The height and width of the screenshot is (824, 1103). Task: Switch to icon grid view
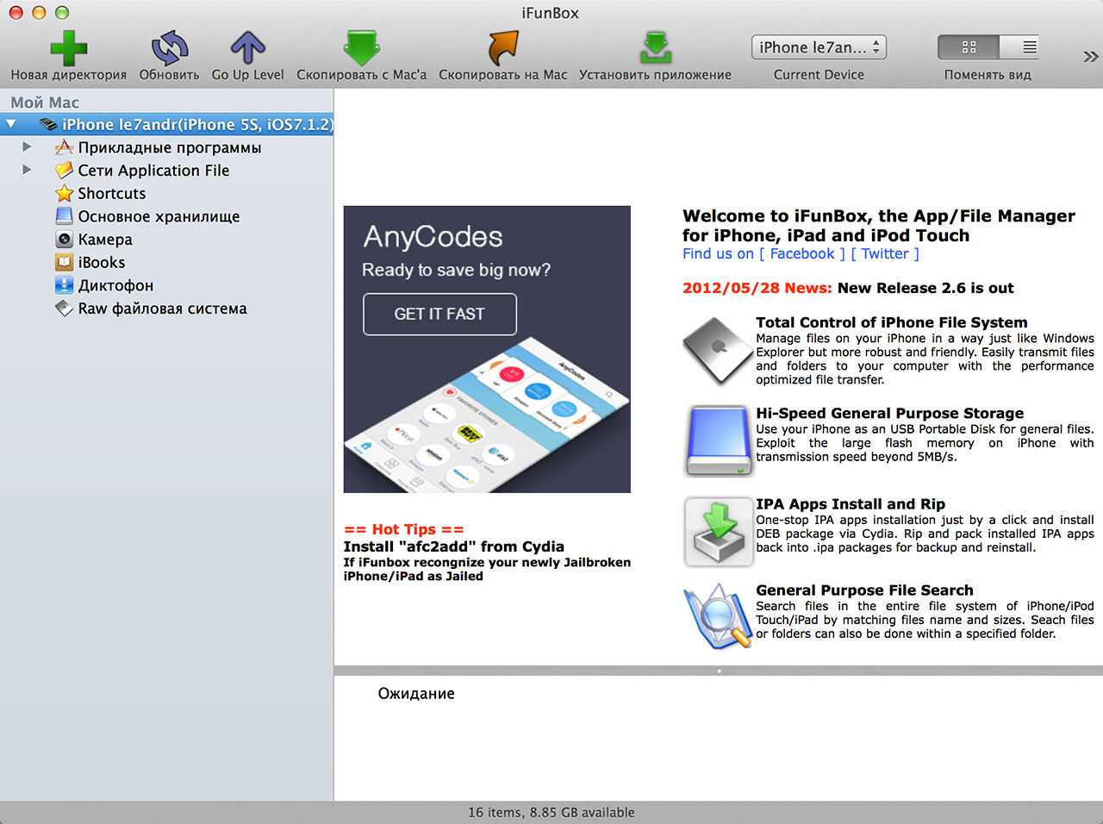tap(969, 47)
